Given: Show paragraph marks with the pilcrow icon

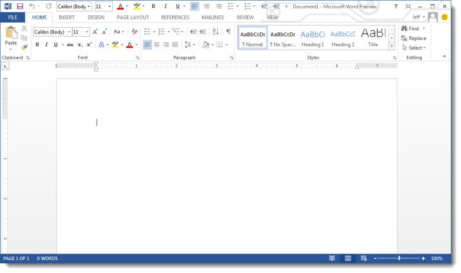Looking at the screenshot, I should [228, 32].
